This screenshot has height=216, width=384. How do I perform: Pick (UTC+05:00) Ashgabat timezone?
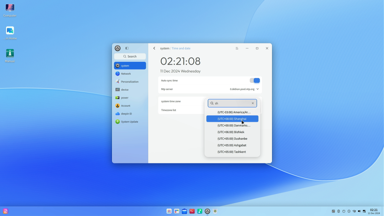pyautogui.click(x=233, y=145)
